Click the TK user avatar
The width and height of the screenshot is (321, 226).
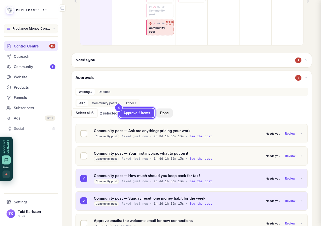tap(11, 214)
